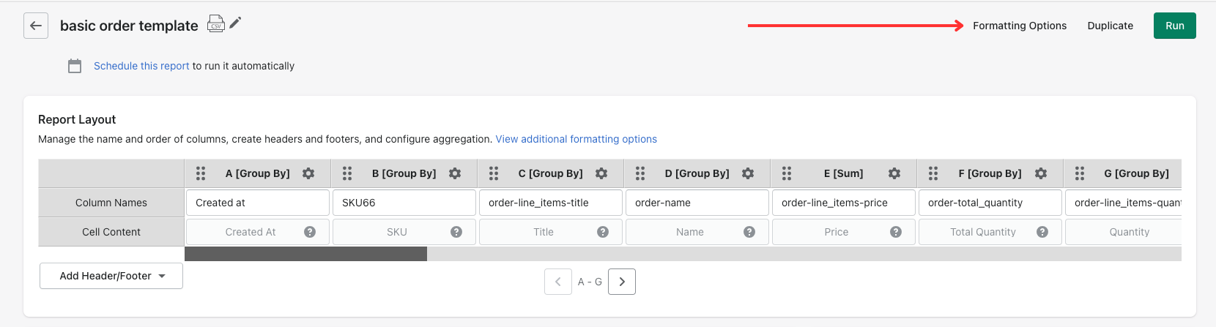
Task: Edit order-line_items-price column name
Action: pos(844,203)
